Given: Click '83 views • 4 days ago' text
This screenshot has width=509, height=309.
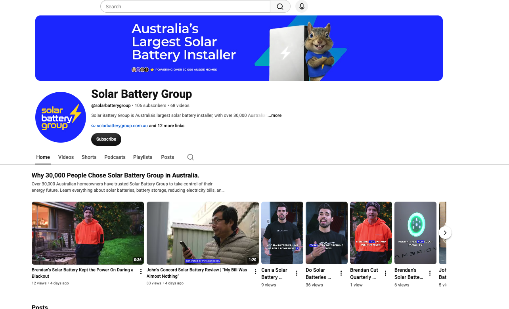Looking at the screenshot, I should [165, 283].
